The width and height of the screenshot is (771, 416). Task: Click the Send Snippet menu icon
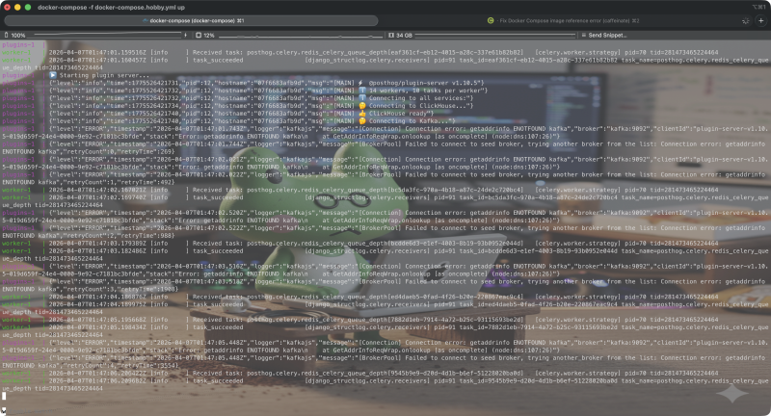point(581,35)
